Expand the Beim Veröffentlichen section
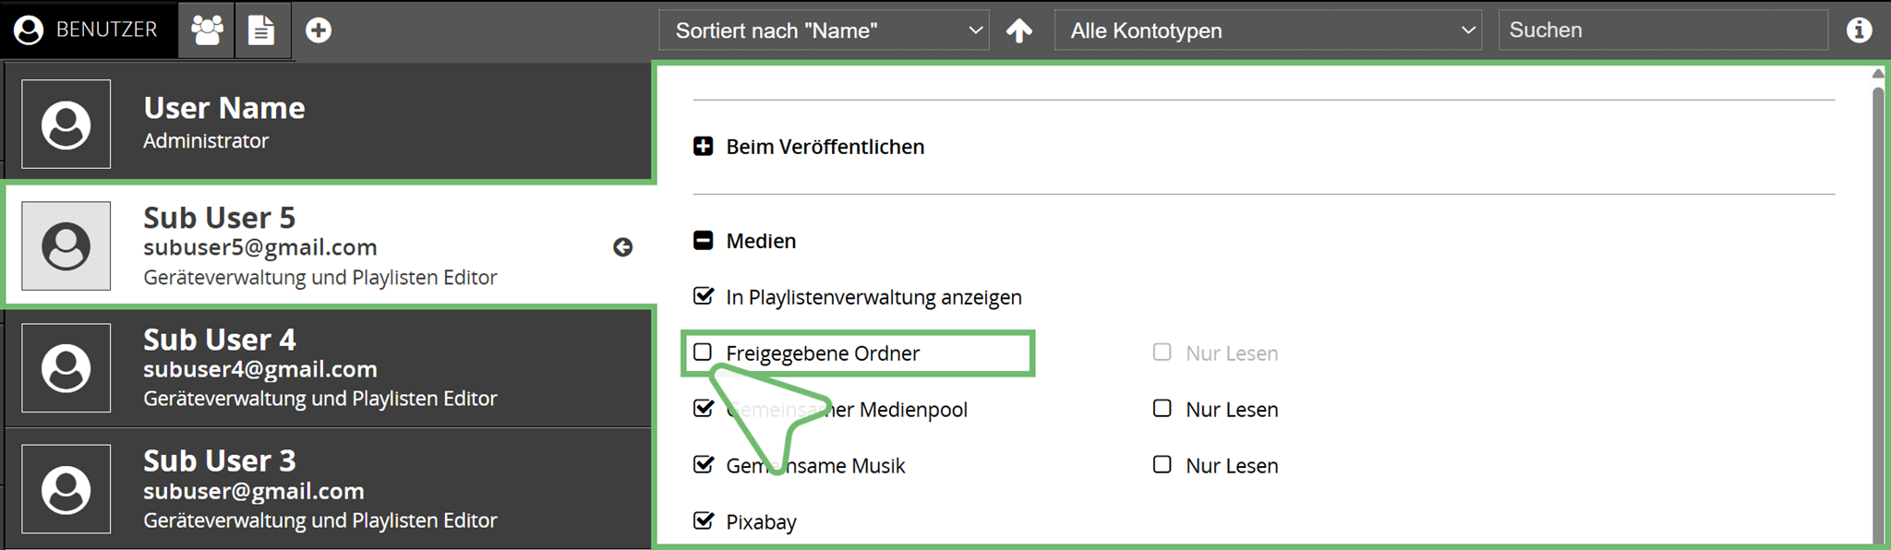1891x550 pixels. tap(704, 147)
